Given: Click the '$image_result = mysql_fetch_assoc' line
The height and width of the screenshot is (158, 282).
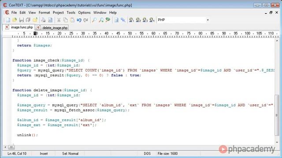Looking at the screenshot, I should (x=73, y=110).
